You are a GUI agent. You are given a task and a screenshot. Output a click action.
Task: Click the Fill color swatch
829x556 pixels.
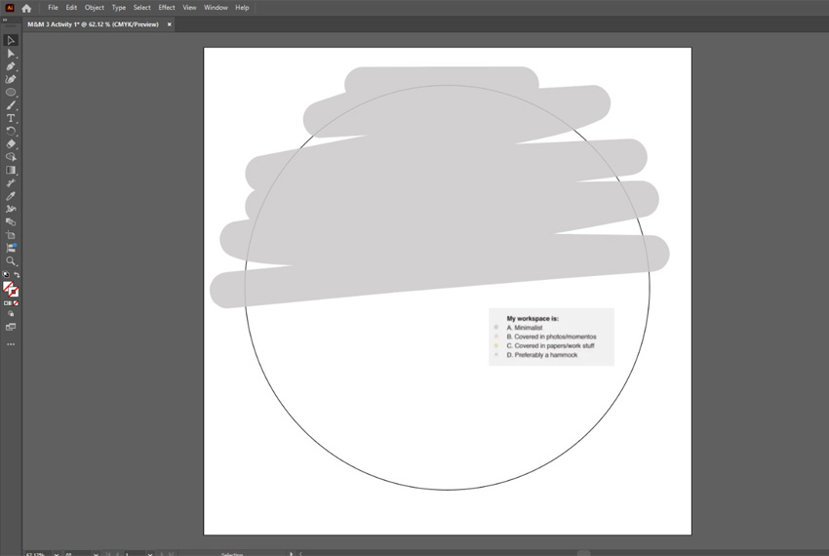(x=9, y=287)
